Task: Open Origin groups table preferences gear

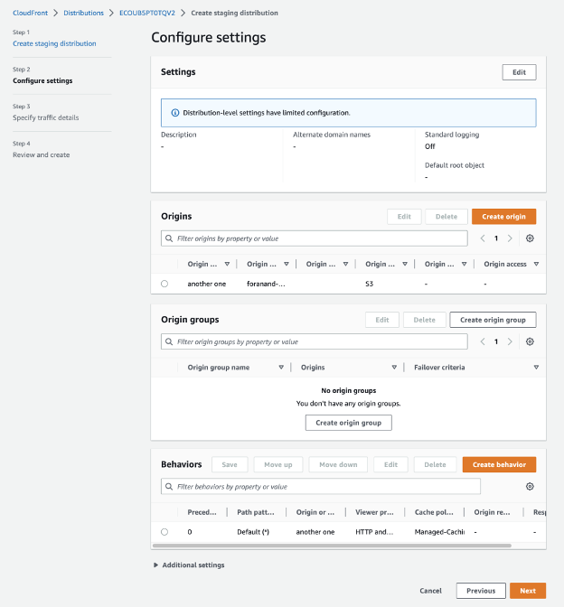Action: click(x=530, y=341)
